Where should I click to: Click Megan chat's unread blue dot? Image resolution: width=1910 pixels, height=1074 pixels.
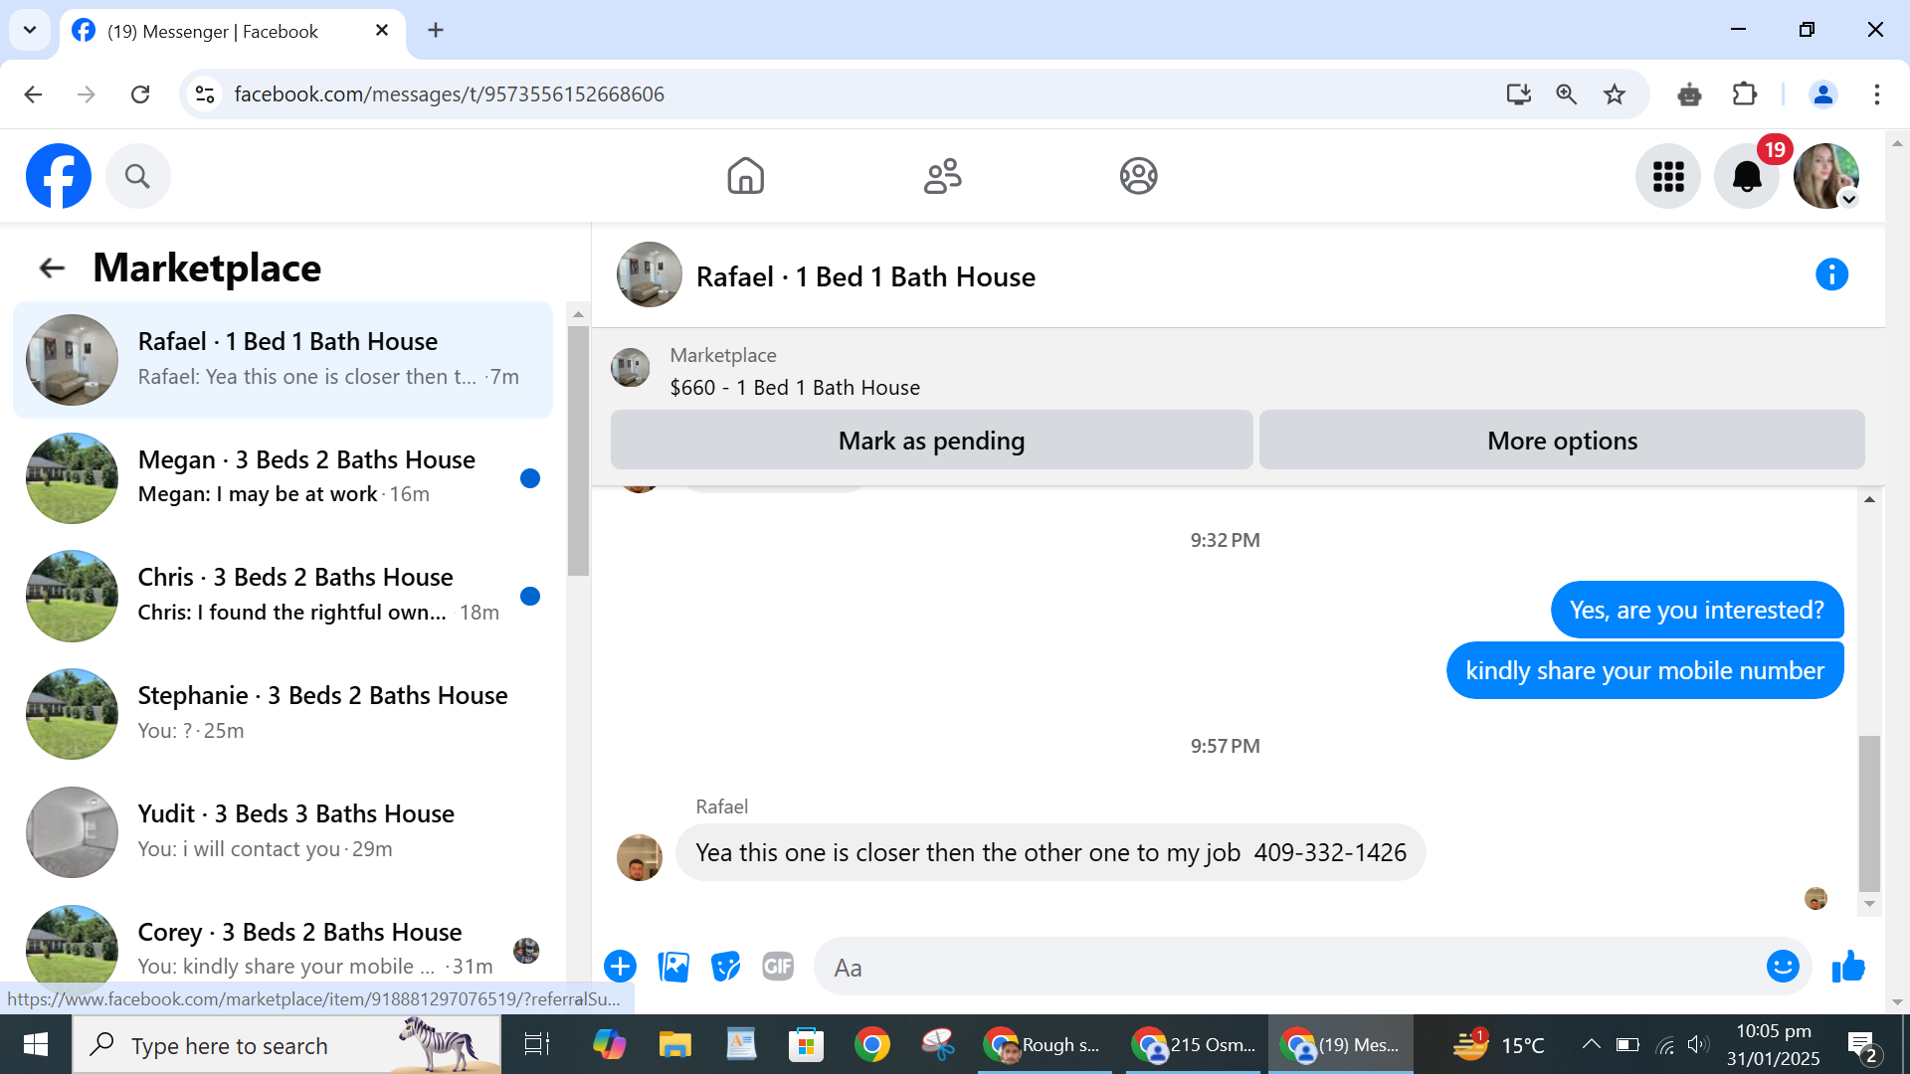[530, 478]
